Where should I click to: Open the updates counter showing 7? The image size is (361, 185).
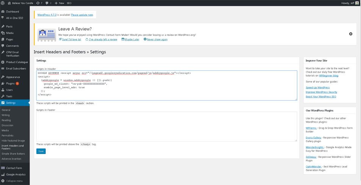click(x=39, y=3)
